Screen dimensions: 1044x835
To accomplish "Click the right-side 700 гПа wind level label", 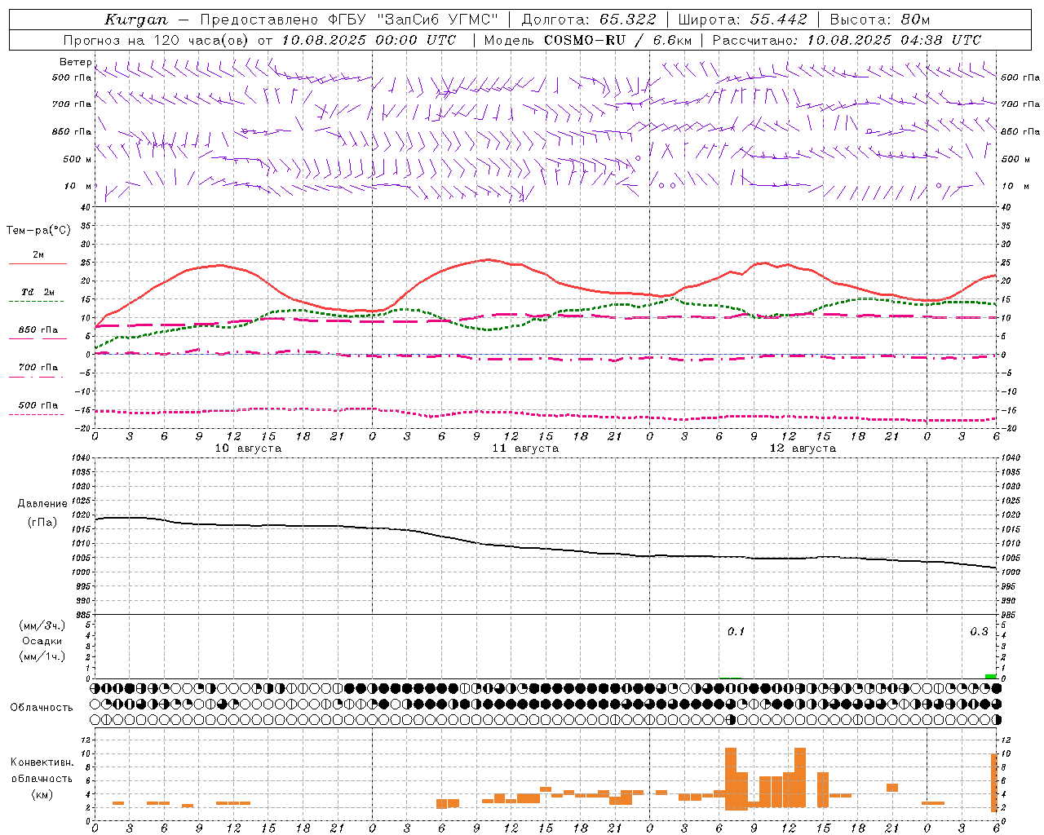I will coord(1020,104).
